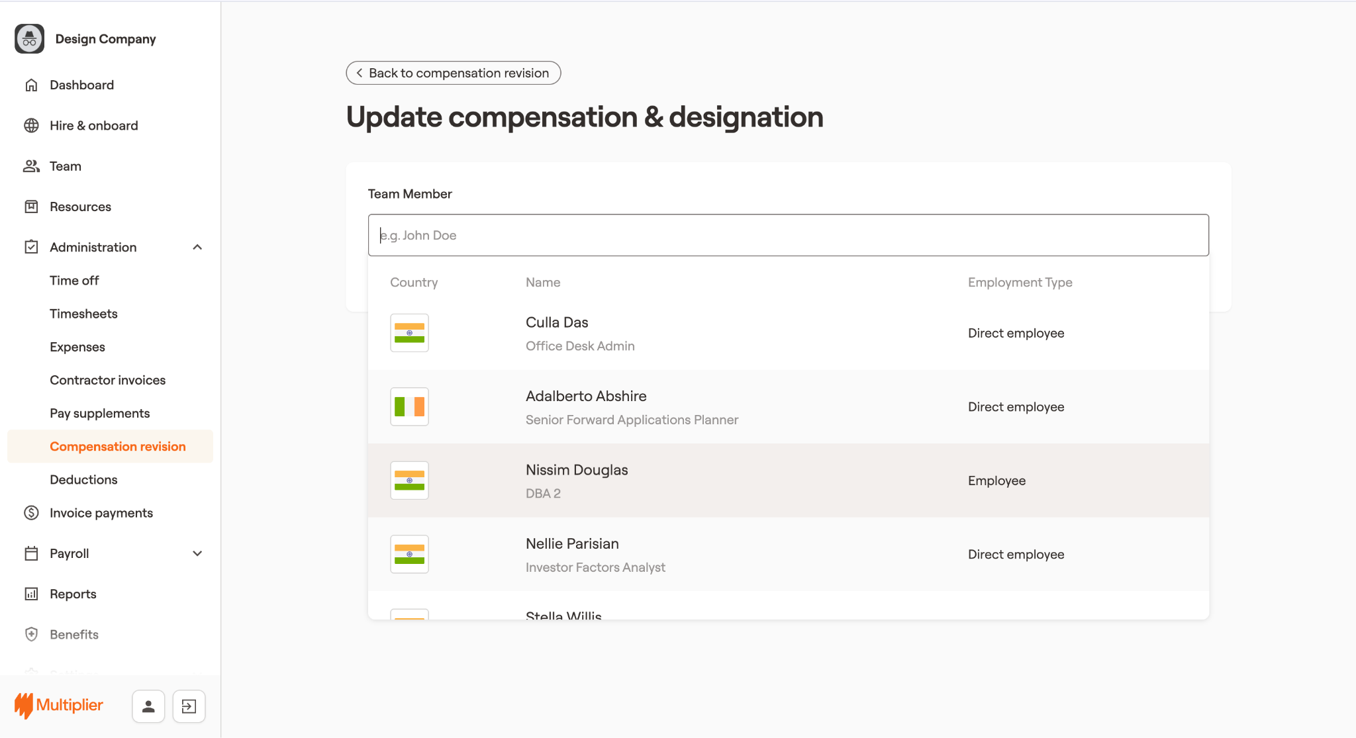Collapse the Administration section chevron
This screenshot has width=1356, height=738.
pos(197,247)
